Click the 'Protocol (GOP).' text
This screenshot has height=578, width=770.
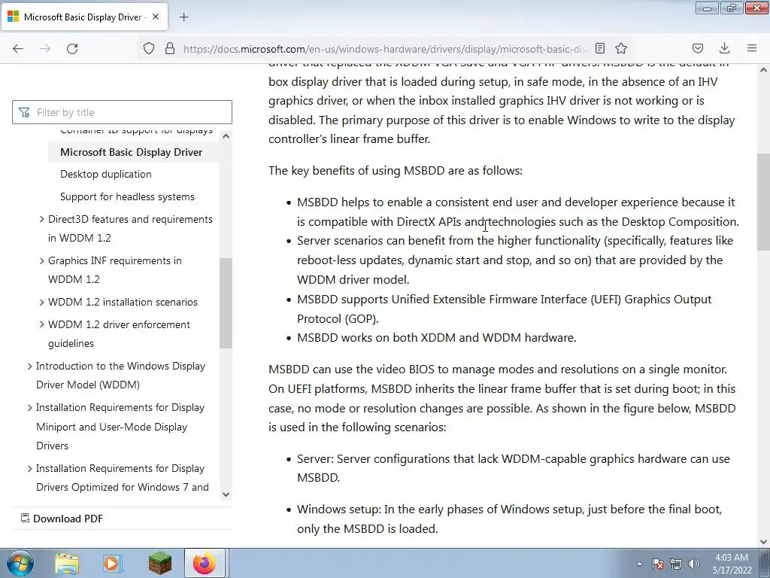point(338,318)
